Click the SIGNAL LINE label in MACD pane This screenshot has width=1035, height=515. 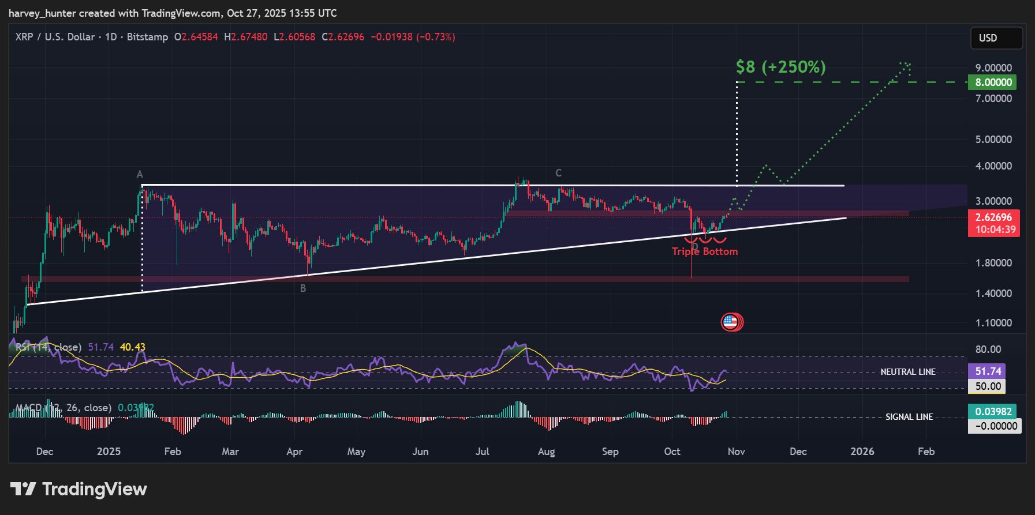(909, 417)
